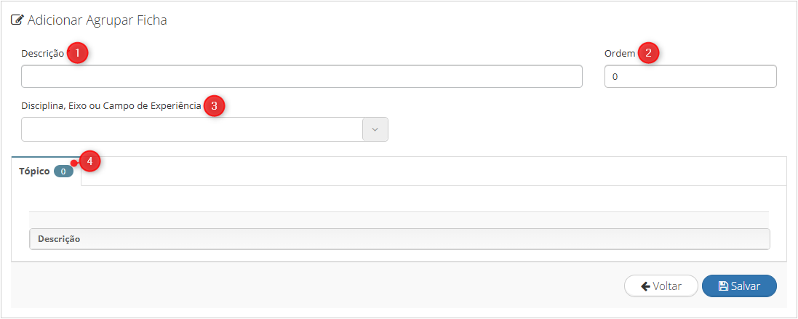
Task: Click the left arrow icon on Voltar
Action: pyautogui.click(x=645, y=286)
